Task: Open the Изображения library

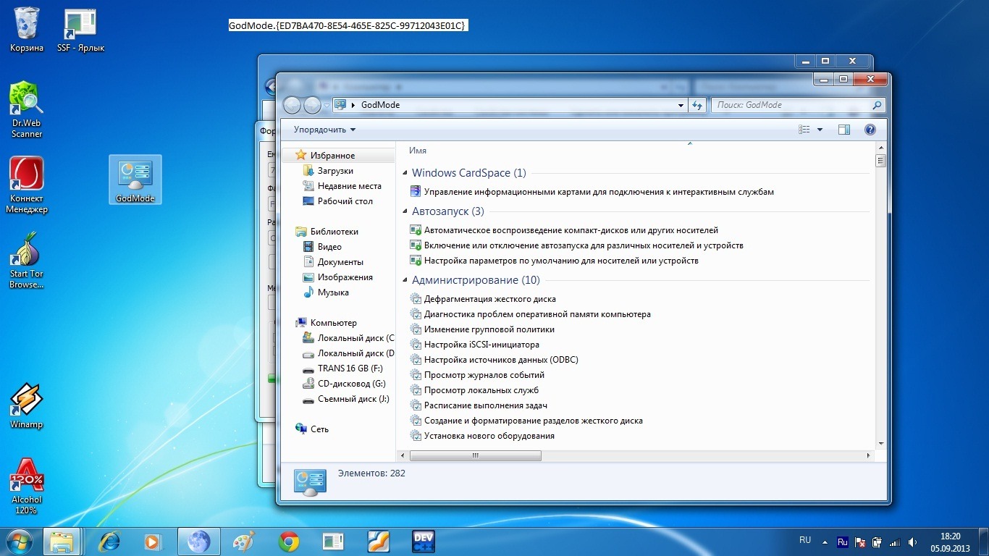Action: pyautogui.click(x=345, y=277)
